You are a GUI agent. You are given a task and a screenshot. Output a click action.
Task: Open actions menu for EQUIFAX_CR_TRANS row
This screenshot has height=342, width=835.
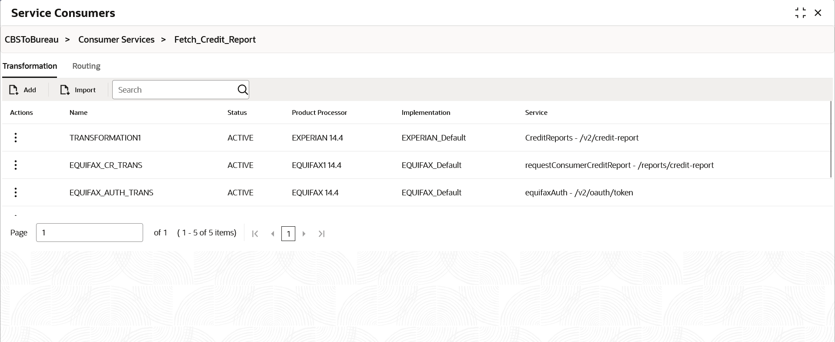[16, 165]
